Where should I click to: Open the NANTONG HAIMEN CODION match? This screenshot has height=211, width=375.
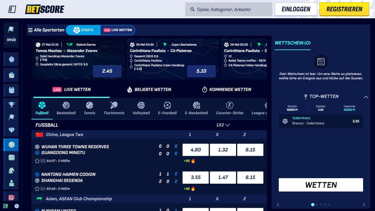(x=68, y=174)
